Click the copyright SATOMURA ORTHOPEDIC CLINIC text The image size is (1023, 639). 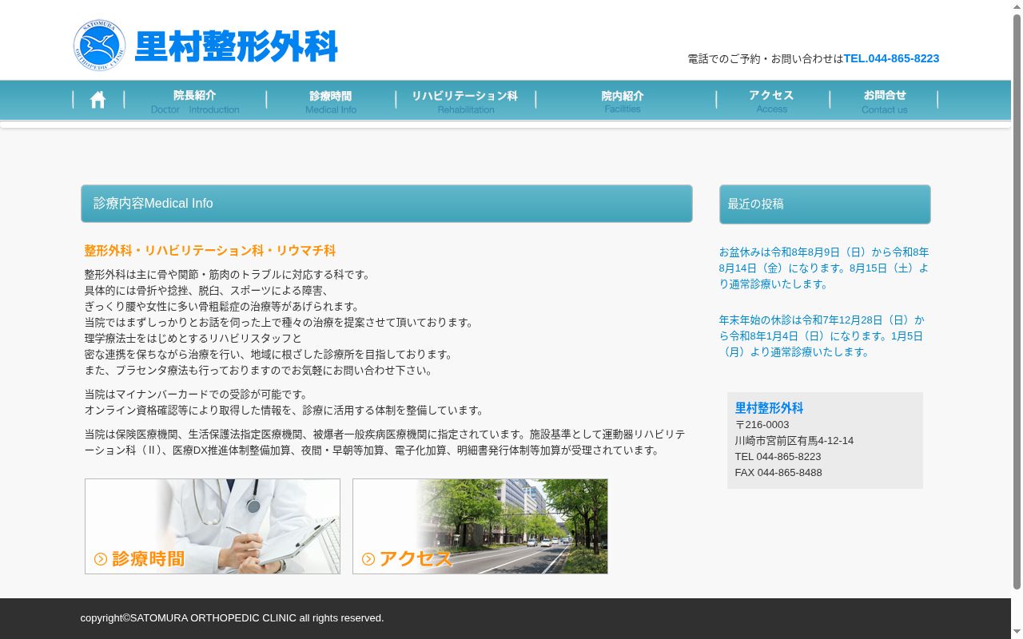[x=232, y=618]
